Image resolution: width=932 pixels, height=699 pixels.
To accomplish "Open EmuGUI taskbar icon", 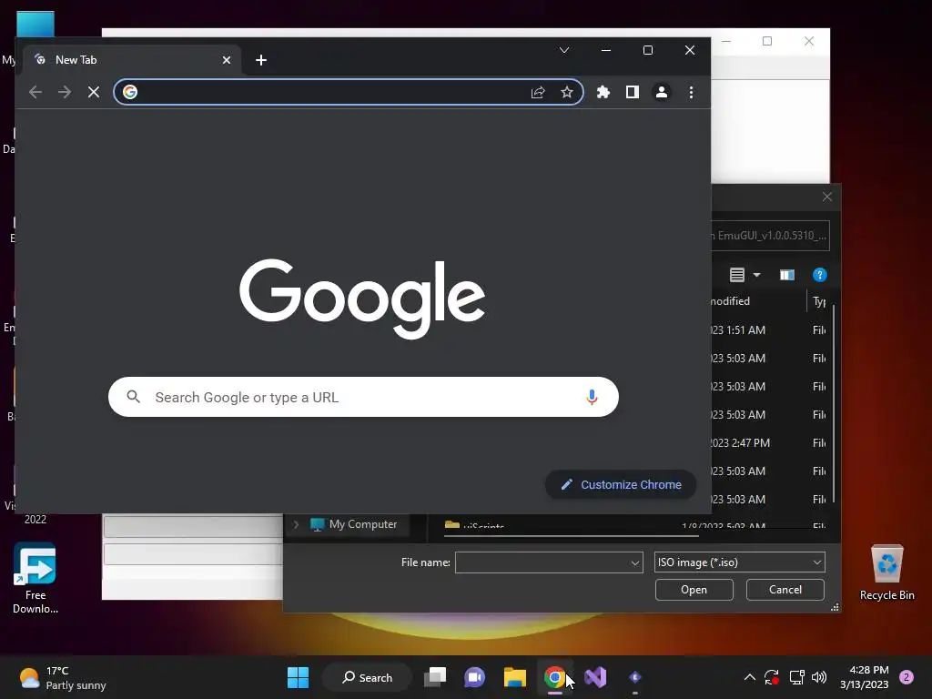I will tap(634, 677).
